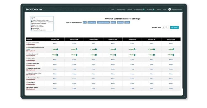207x108 pixels.
Task: Open the Reference Tables menu
Action: pyautogui.click(x=121, y=9)
